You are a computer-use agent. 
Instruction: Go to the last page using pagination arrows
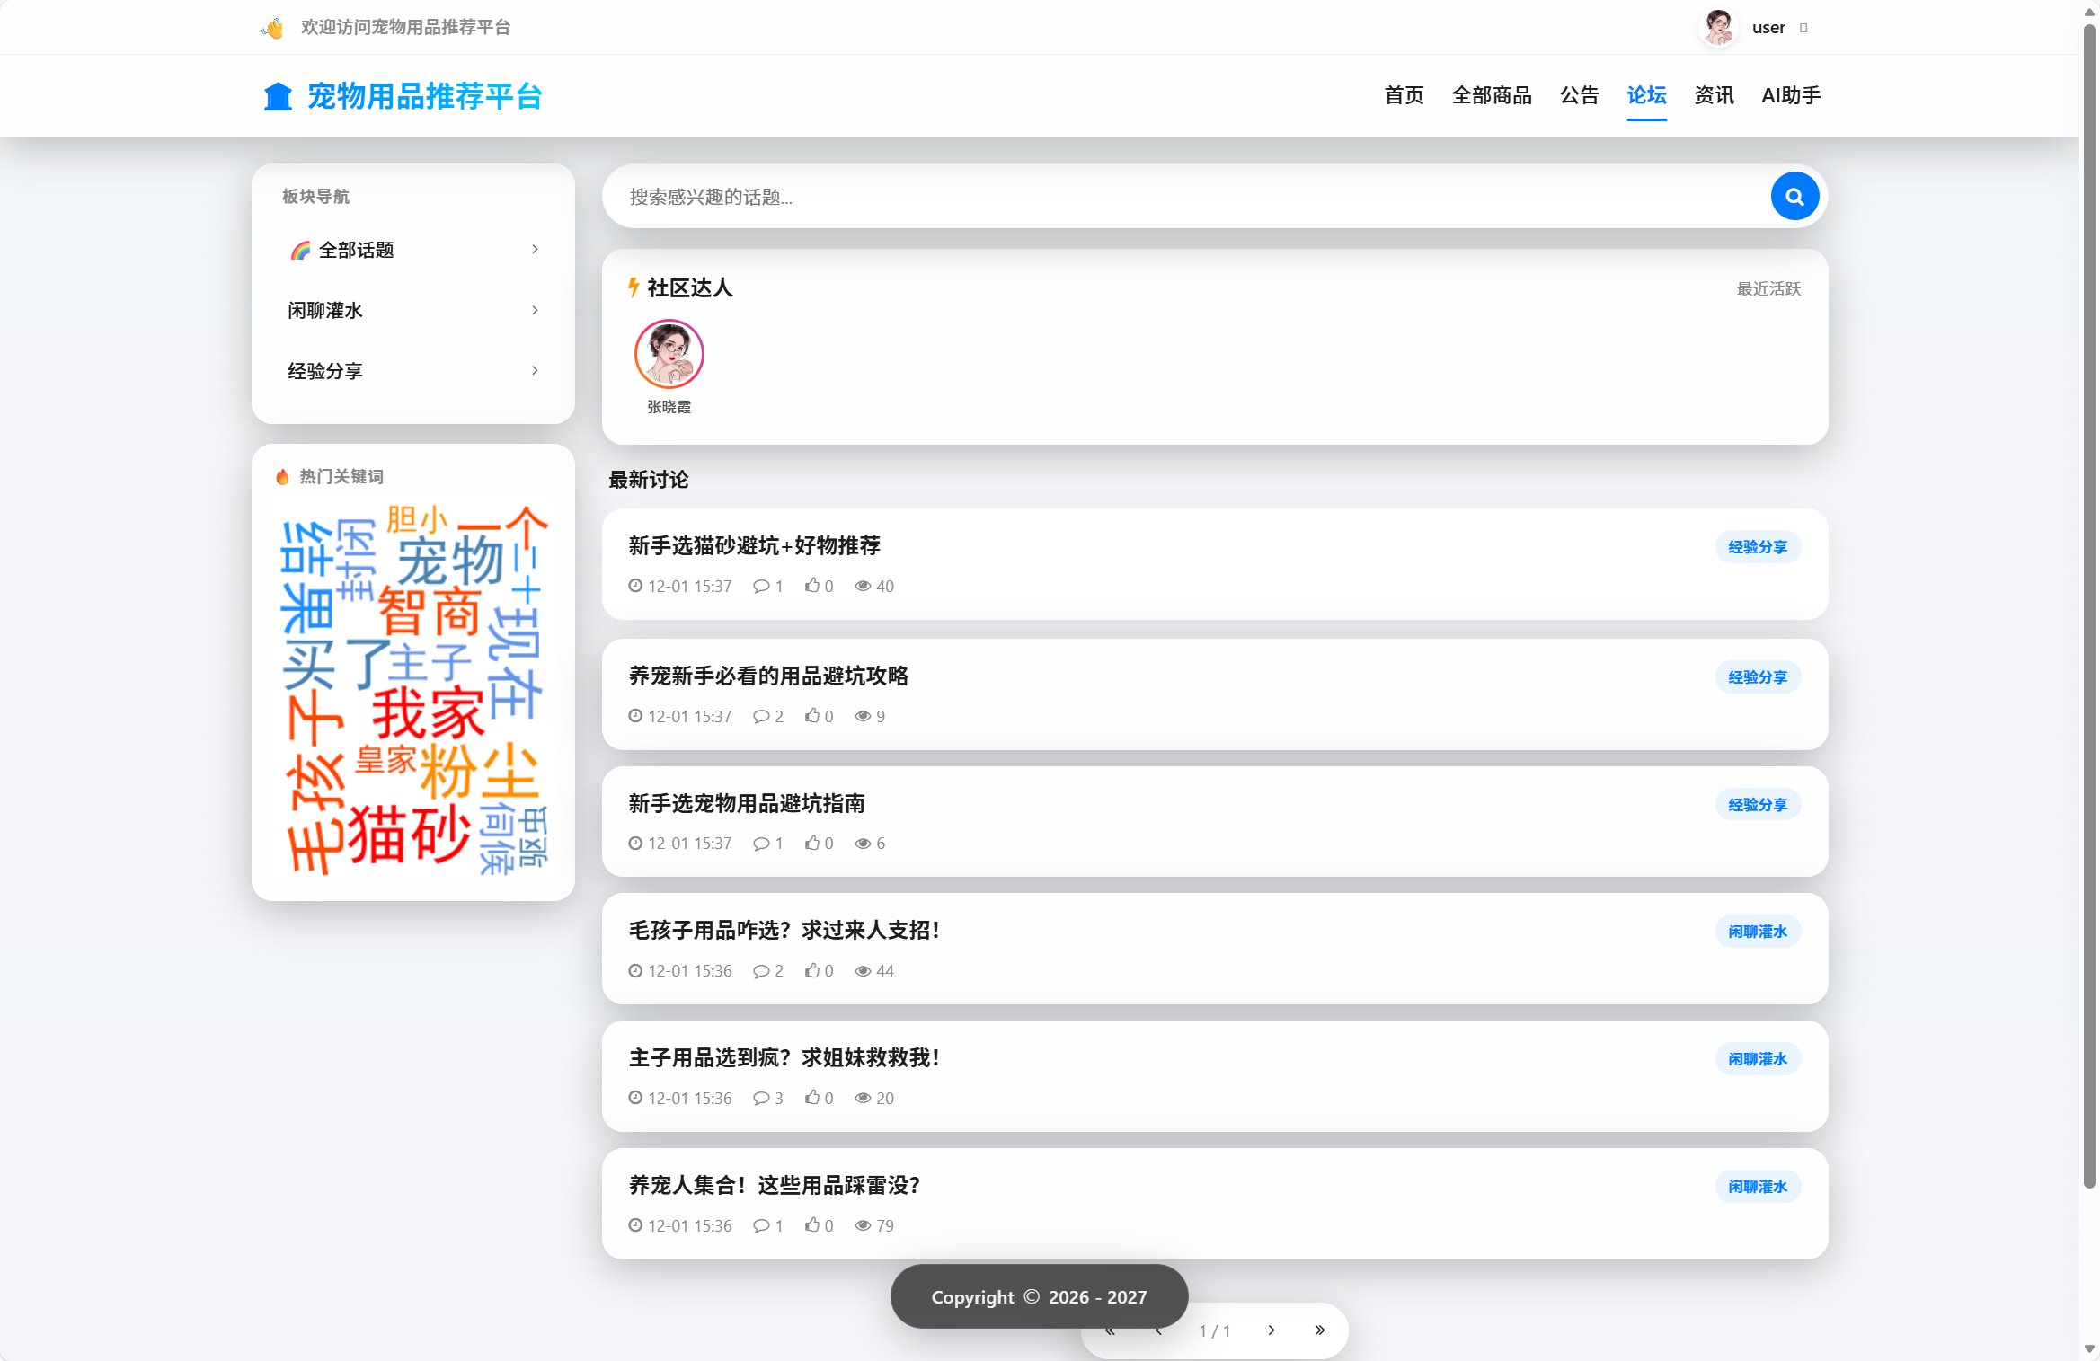[1320, 1330]
